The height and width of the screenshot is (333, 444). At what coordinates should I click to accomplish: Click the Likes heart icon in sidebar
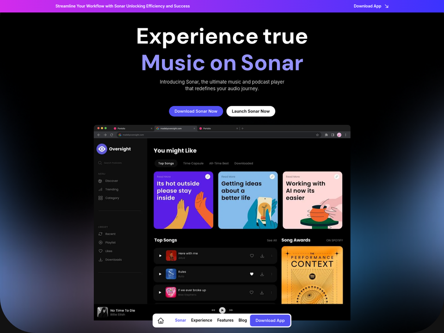100,251
